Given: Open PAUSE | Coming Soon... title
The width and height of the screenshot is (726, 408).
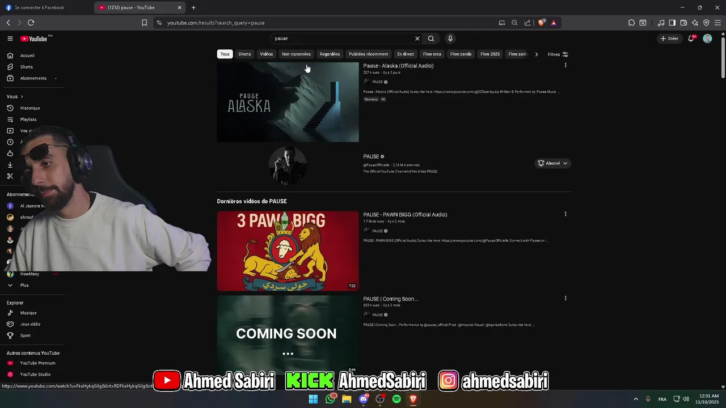Looking at the screenshot, I should click(x=391, y=299).
